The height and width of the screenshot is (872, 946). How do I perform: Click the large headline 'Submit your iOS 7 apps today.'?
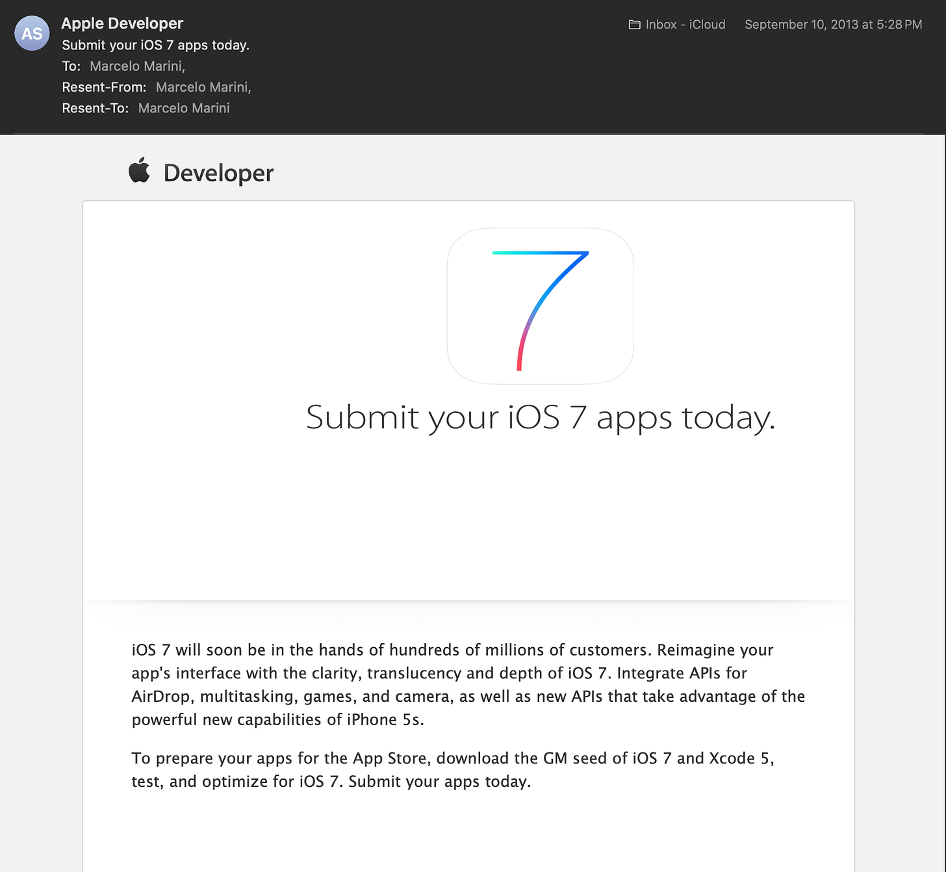[x=541, y=417]
